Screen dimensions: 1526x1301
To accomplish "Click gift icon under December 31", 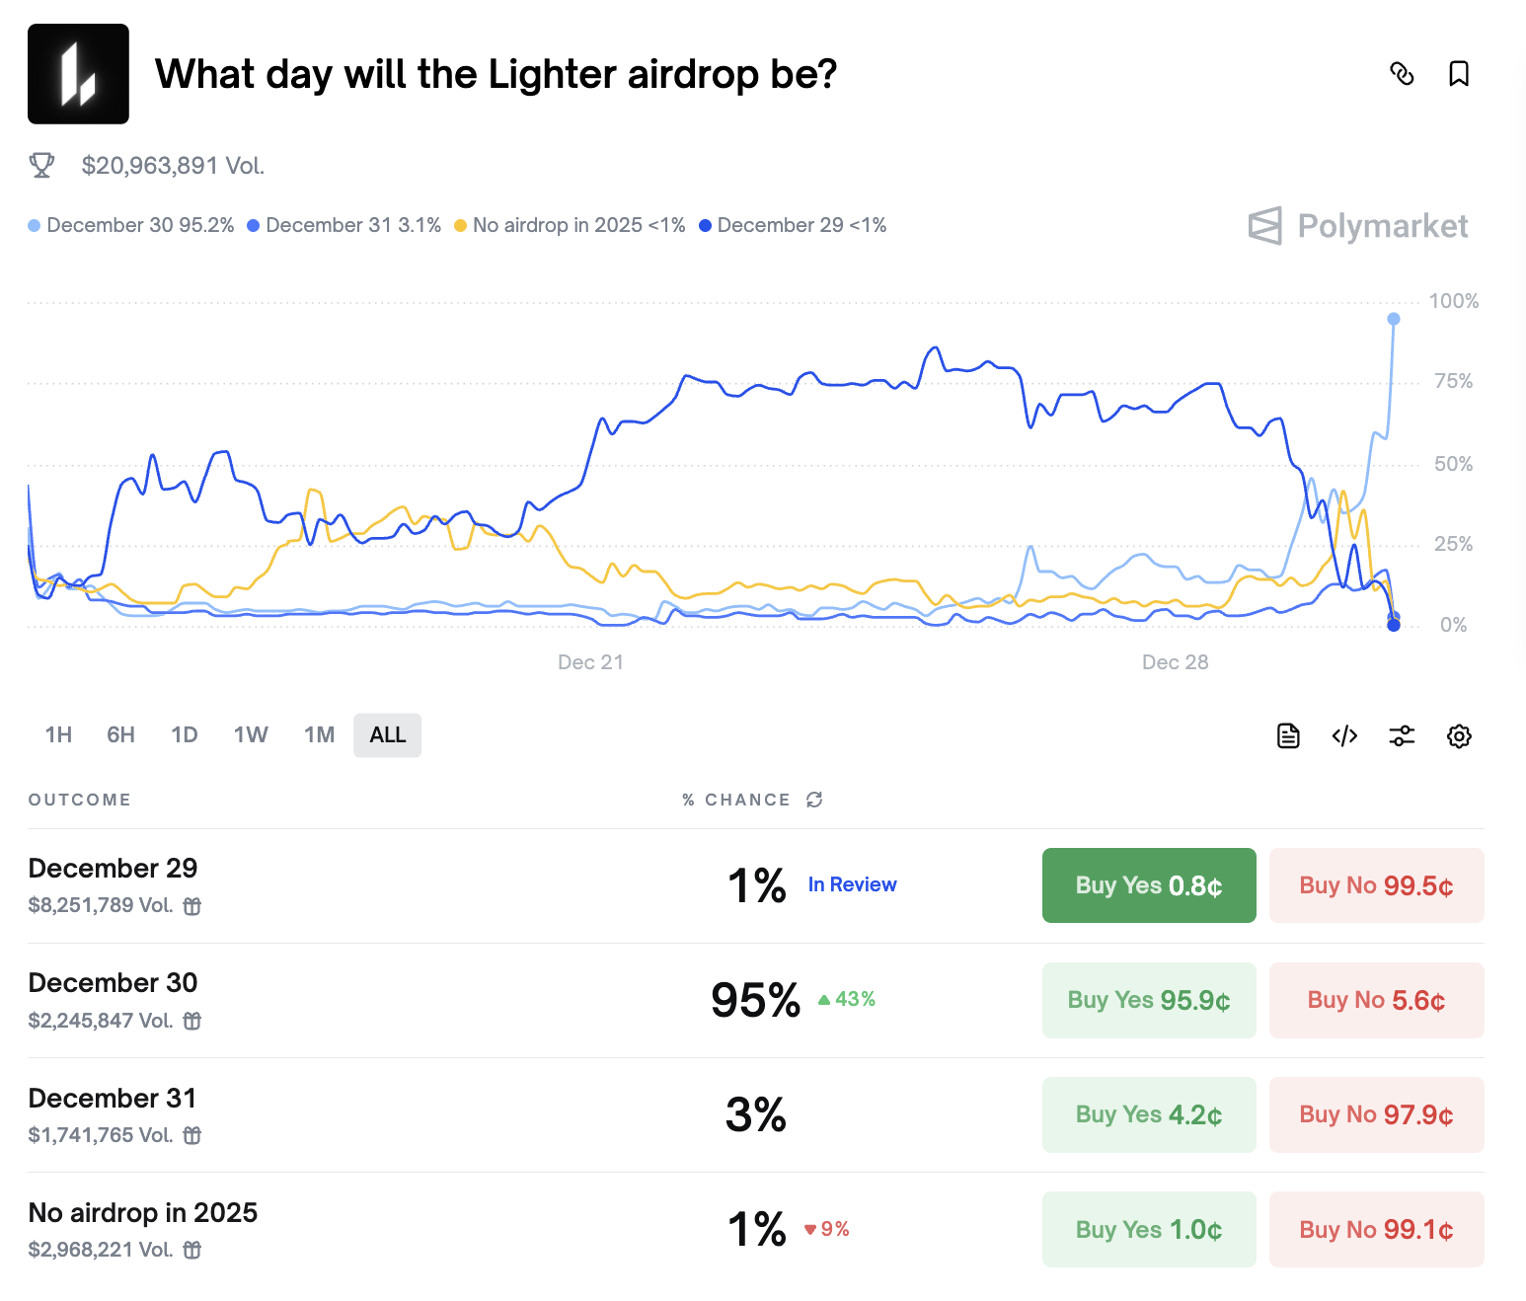I will (192, 1135).
